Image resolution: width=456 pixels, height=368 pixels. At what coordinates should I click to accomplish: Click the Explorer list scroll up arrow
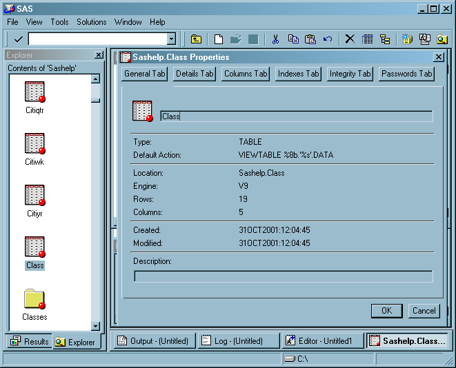click(x=95, y=79)
